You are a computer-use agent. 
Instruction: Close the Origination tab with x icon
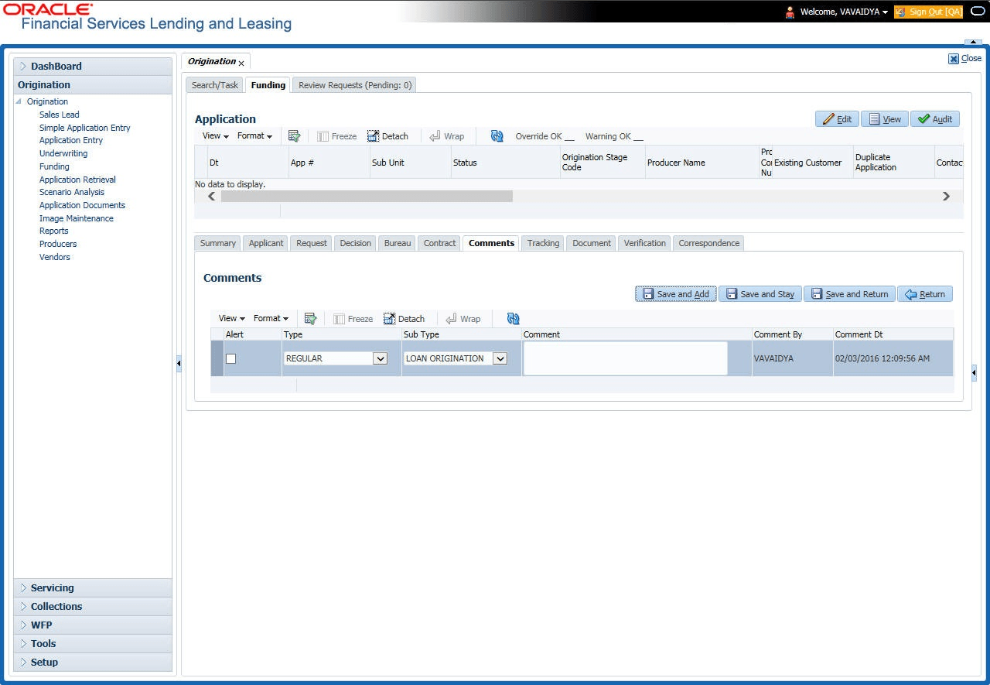[241, 63]
